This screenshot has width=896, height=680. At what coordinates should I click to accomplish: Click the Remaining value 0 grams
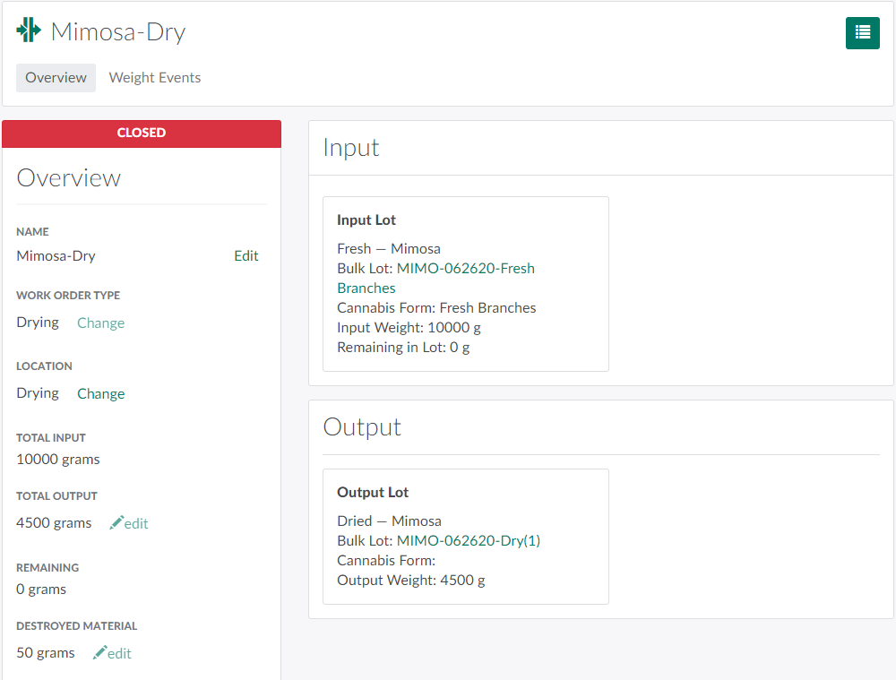pos(41,590)
